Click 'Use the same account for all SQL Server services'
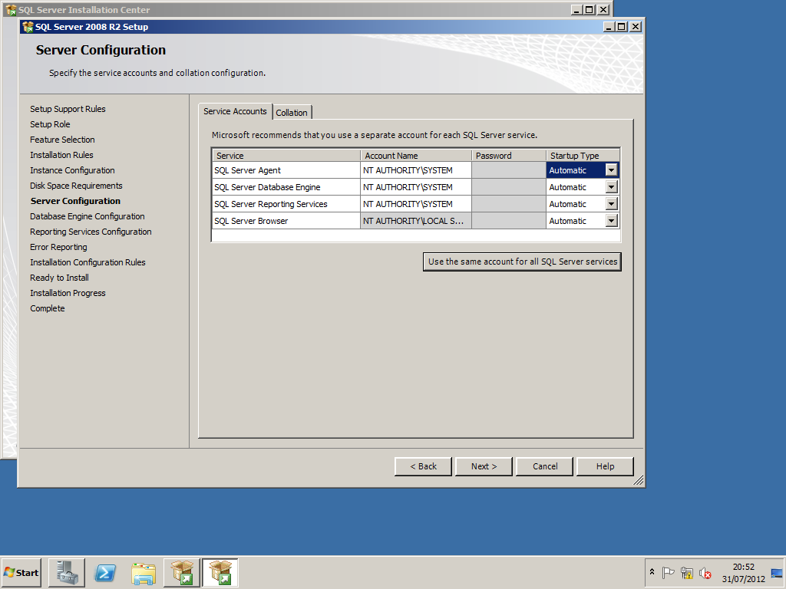786x589 pixels. click(522, 262)
